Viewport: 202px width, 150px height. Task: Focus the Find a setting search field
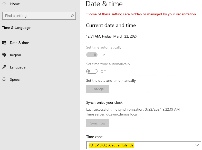pos(36,16)
